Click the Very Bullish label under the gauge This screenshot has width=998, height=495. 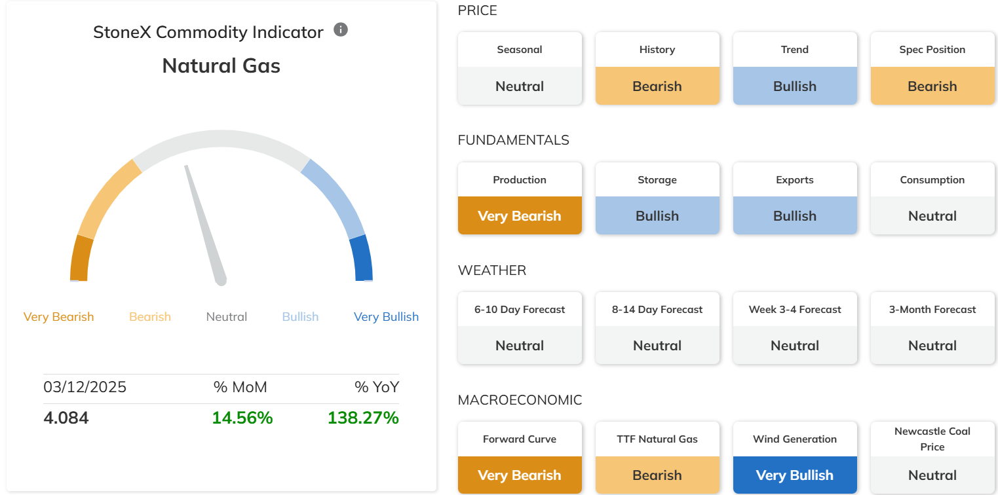coord(387,317)
